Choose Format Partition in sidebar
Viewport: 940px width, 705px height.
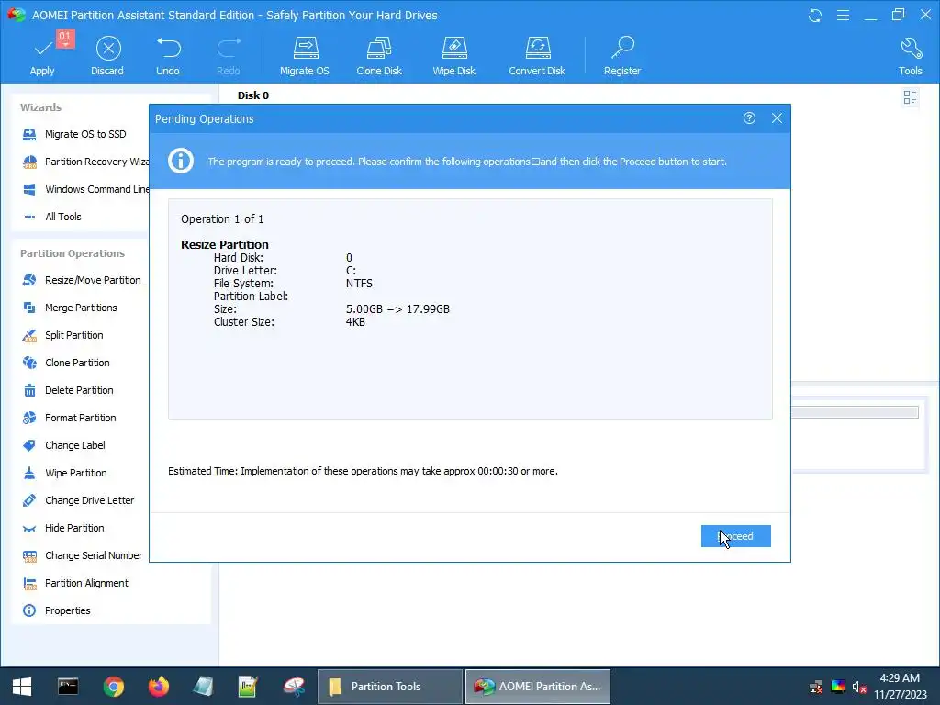point(69,418)
